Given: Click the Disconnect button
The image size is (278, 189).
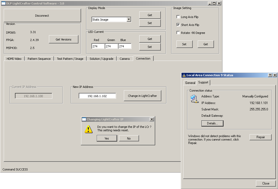Looking at the screenshot, I should pyautogui.click(x=42, y=16).
